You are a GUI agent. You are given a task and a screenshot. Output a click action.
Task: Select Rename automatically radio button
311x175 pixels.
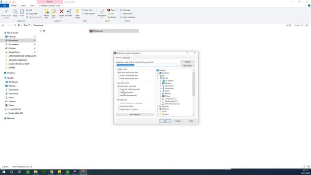[x=119, y=95]
